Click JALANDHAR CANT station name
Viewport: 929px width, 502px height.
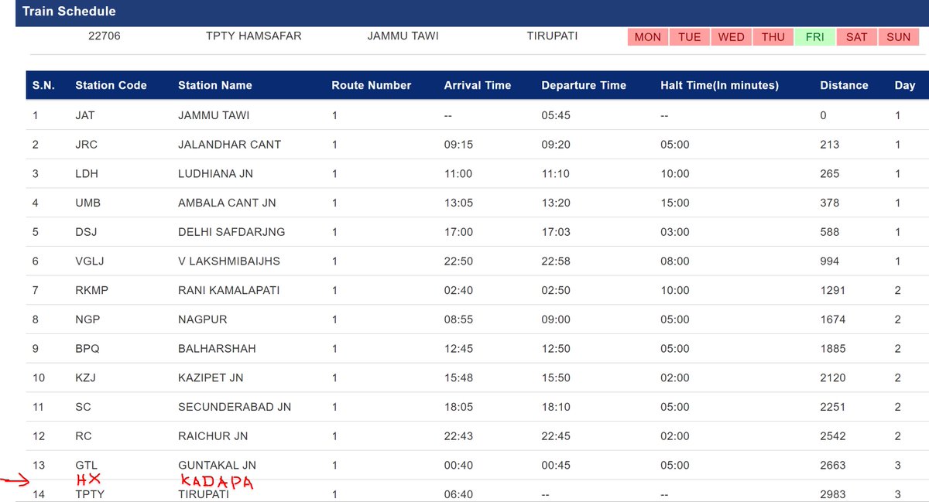pos(229,145)
